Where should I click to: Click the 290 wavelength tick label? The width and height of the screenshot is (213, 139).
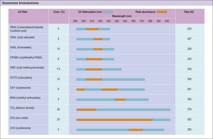pyautogui.click(x=75, y=21)
